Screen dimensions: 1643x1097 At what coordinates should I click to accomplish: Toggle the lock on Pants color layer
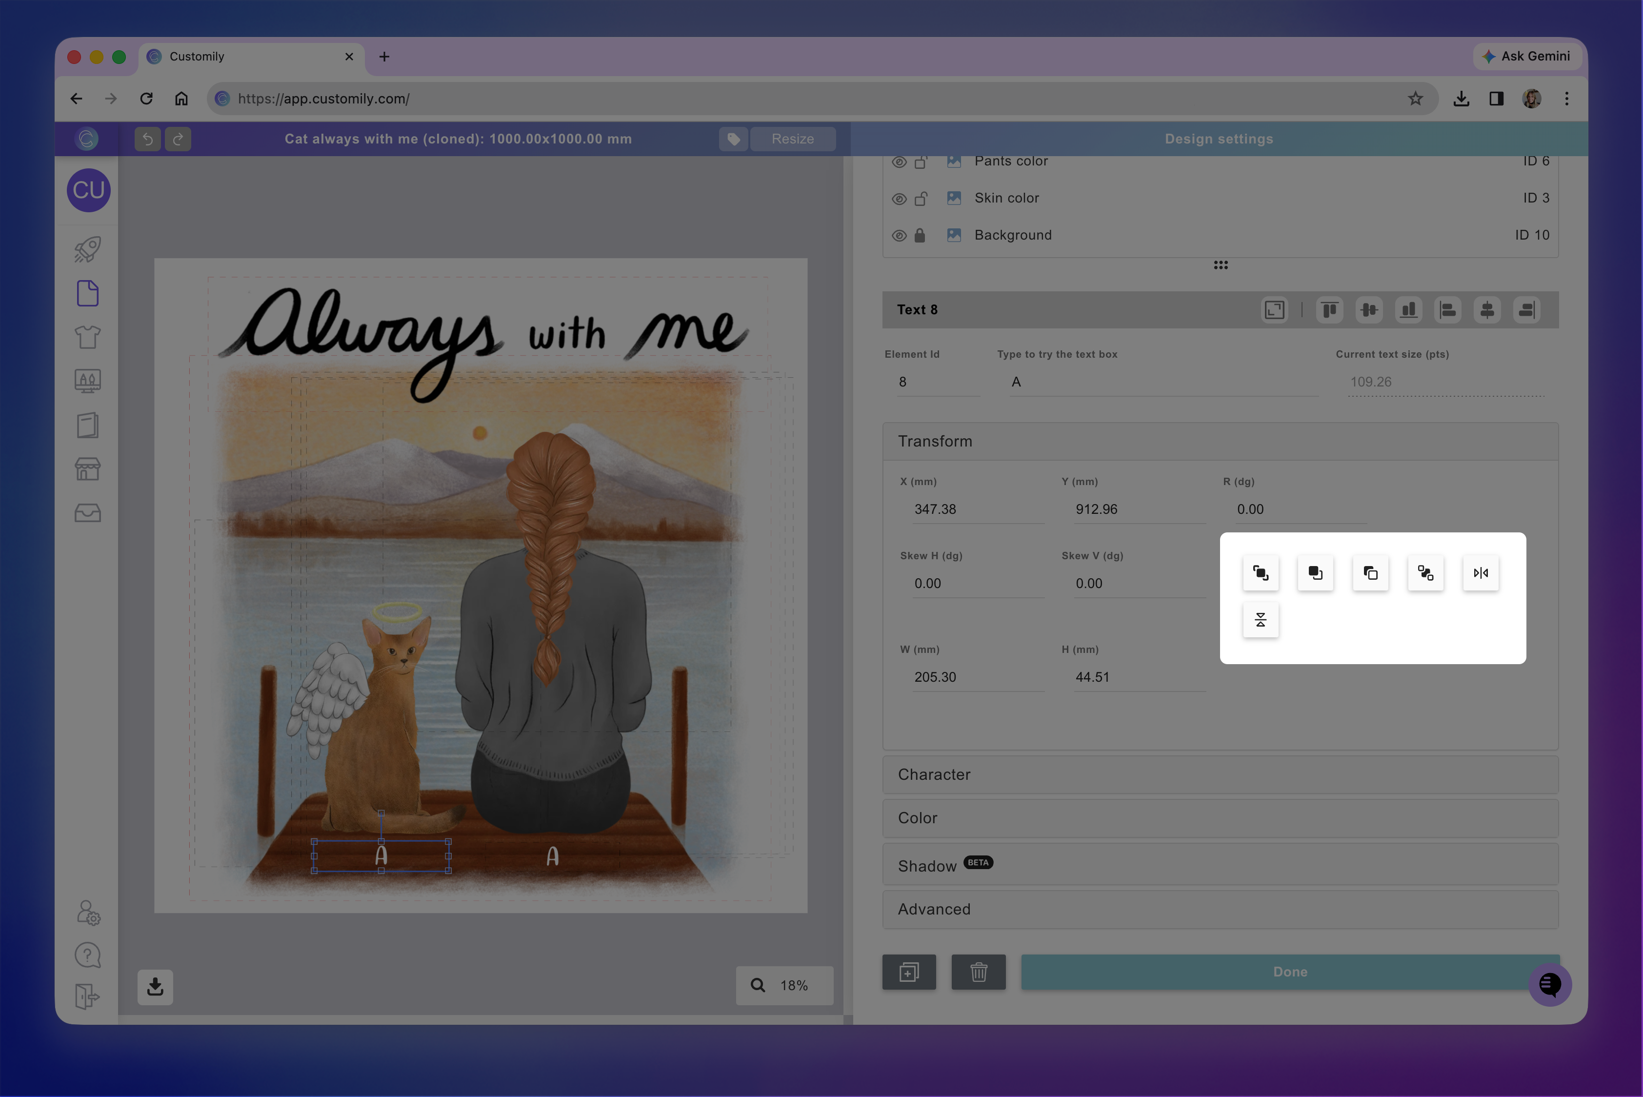click(921, 163)
